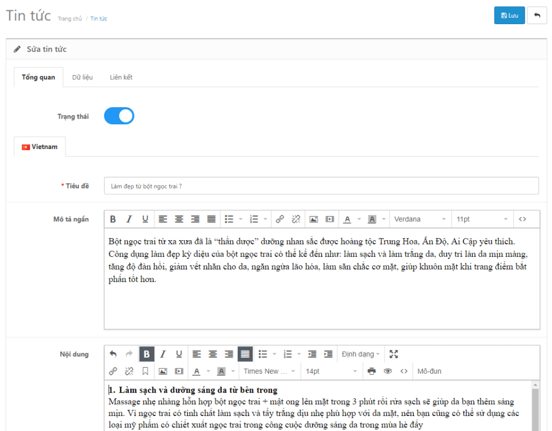Toggle underline in Mô tả ngắn toolbar
The image size is (552, 431).
pyautogui.click(x=145, y=219)
